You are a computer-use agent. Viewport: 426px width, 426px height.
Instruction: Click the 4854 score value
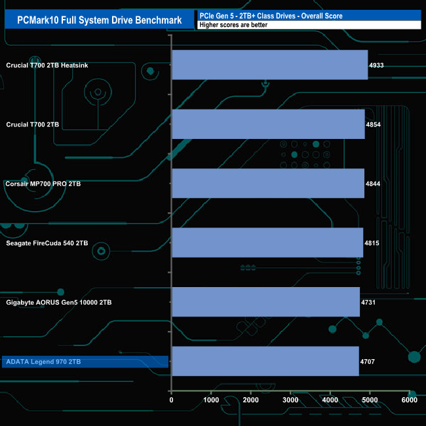[374, 125]
